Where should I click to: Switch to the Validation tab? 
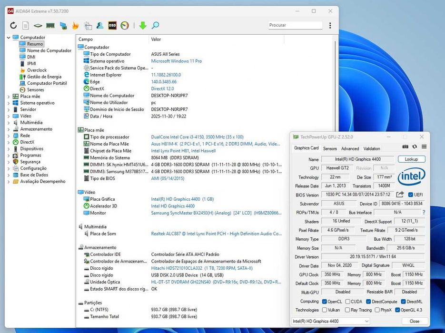coord(372,148)
